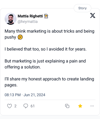Click the thinking face emoji after 'pushy'
Screen dimensions: 100x119
click(x=20, y=37)
